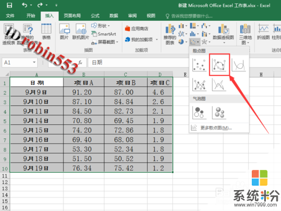Click the select-all corner triangle
This screenshot has height=211, width=281.
(7, 74)
